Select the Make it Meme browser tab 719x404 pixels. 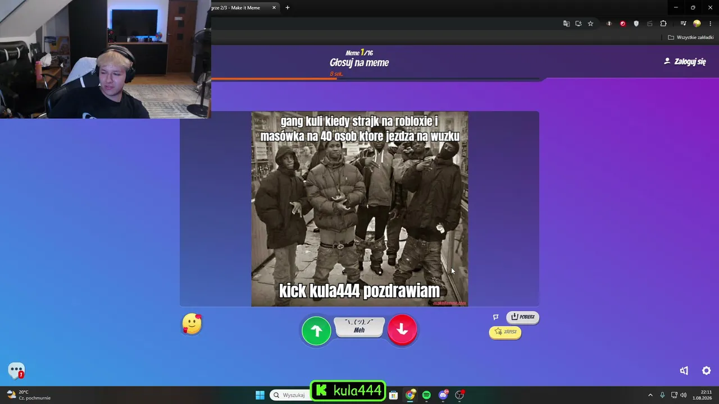(x=242, y=8)
